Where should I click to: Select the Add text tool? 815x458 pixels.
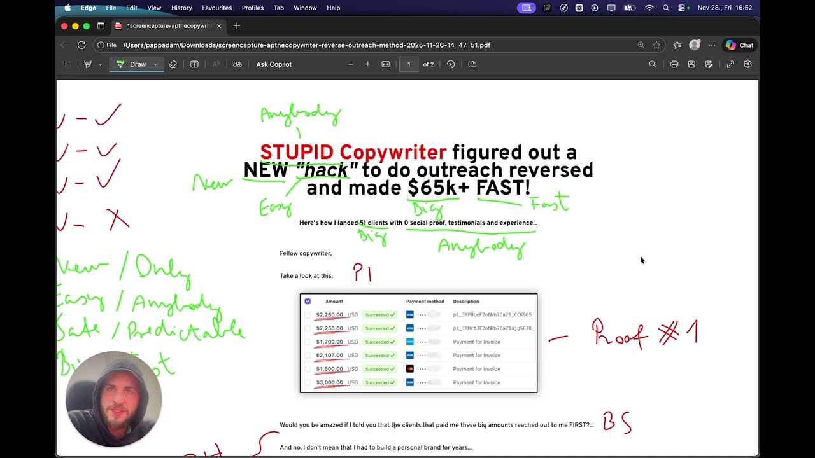click(194, 64)
